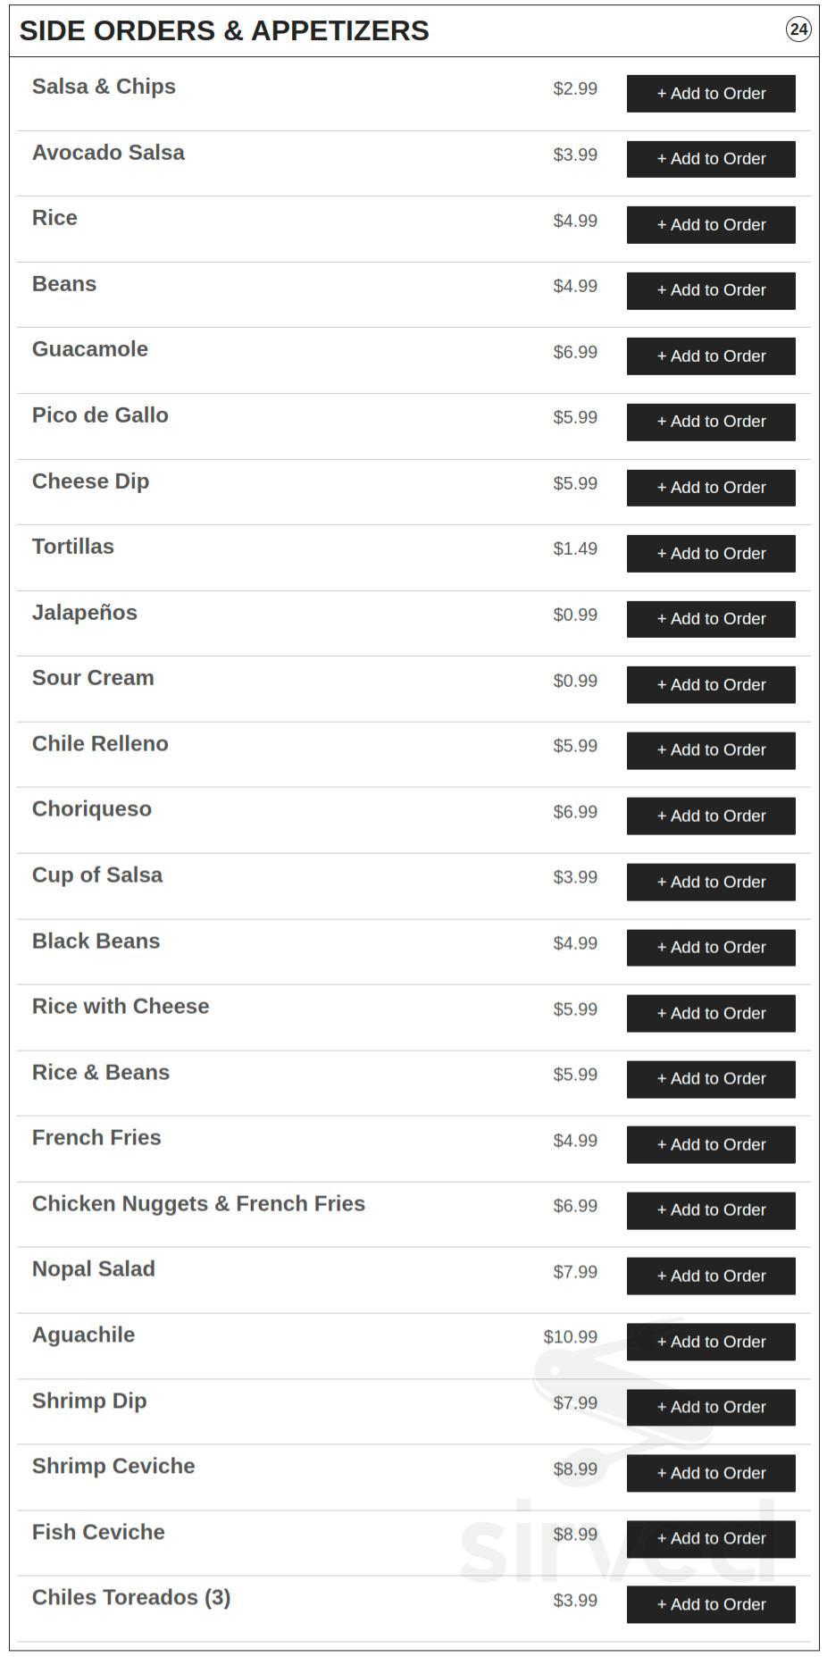Viewport: 827px width, 1657px height.
Task: Click the circled 24 item count badge
Action: [x=799, y=31]
